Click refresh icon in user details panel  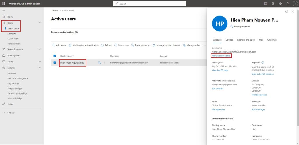coord(286,11)
